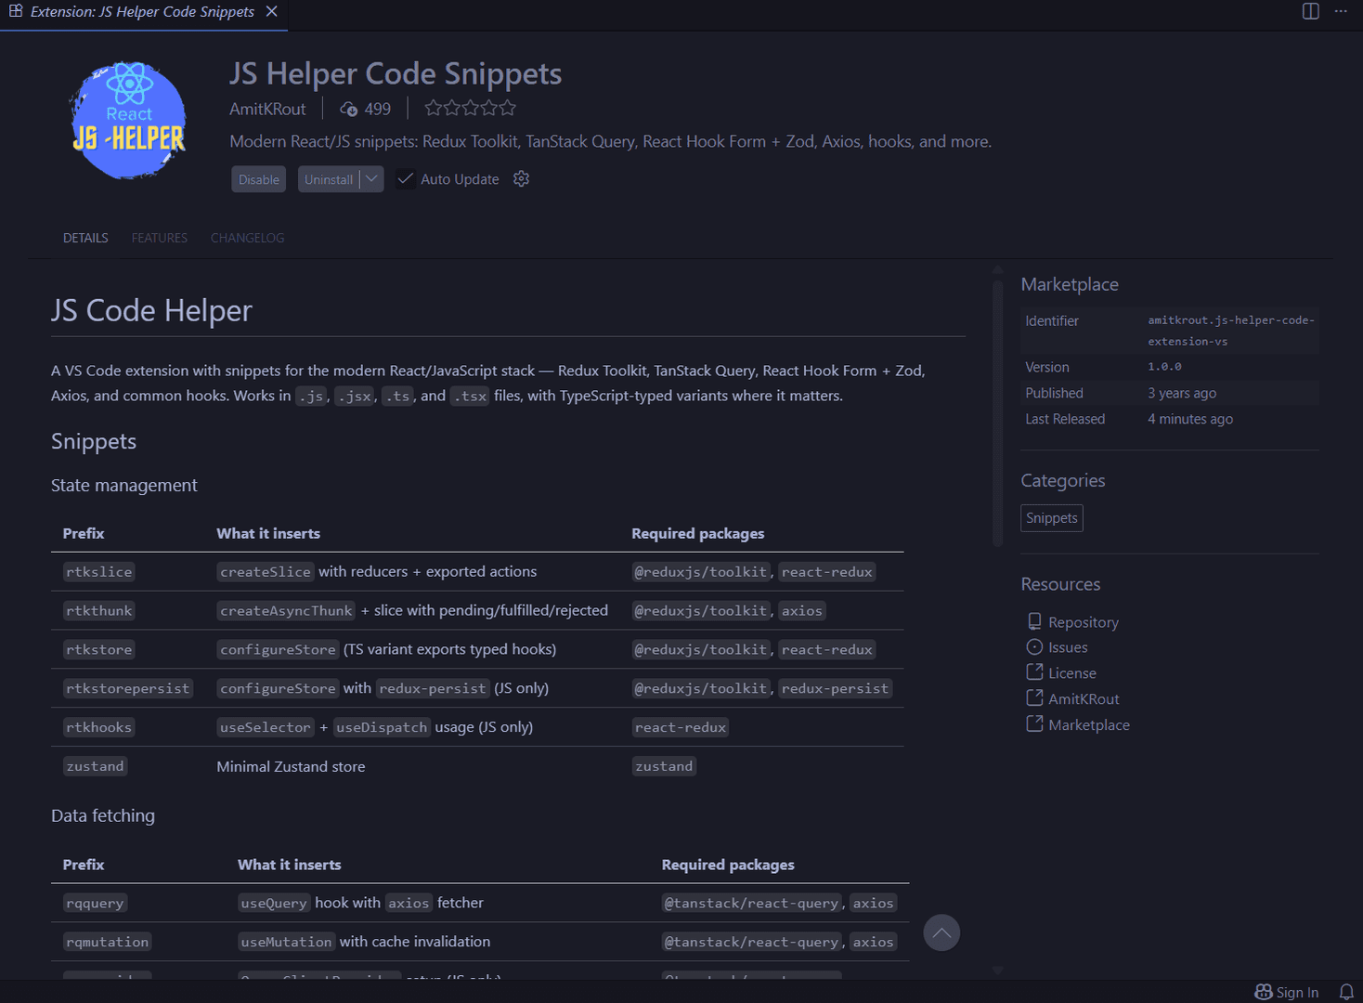Viewport: 1363px width, 1003px height.
Task: Open the Marketplace resource link
Action: point(1088,725)
